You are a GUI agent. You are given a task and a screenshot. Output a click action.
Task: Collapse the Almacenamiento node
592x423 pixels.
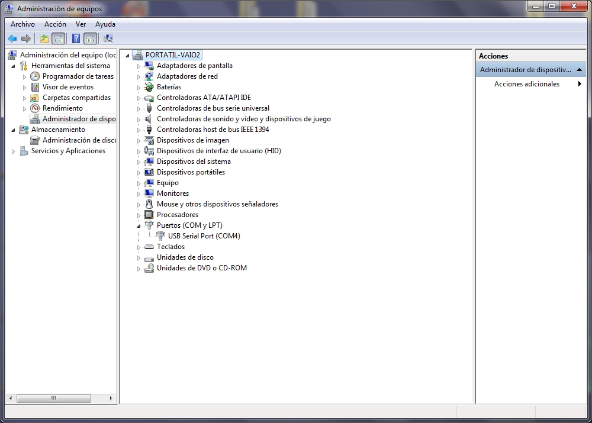point(14,130)
